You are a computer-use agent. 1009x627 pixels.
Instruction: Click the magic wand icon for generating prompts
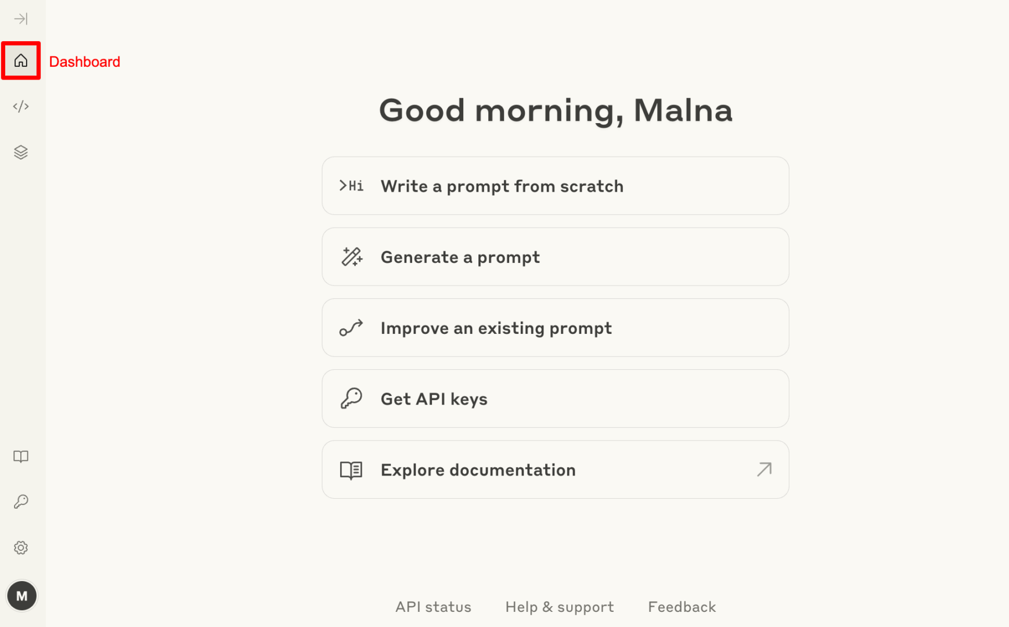(x=352, y=257)
